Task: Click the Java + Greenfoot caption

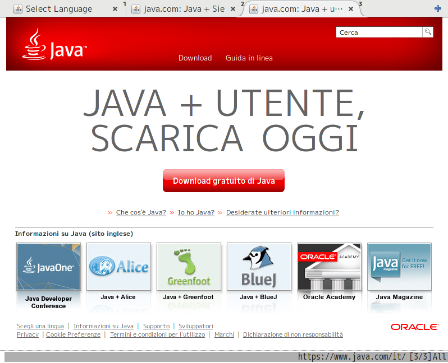Action: coord(188,297)
